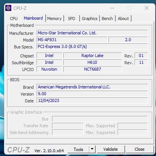This screenshot has width=156, height=156.
Task: Minimize the CPU-Z window
Action: 112,8
